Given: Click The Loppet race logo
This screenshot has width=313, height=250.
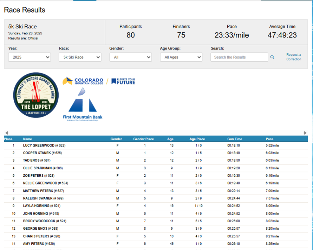Looking at the screenshot, I should click(x=36, y=95).
